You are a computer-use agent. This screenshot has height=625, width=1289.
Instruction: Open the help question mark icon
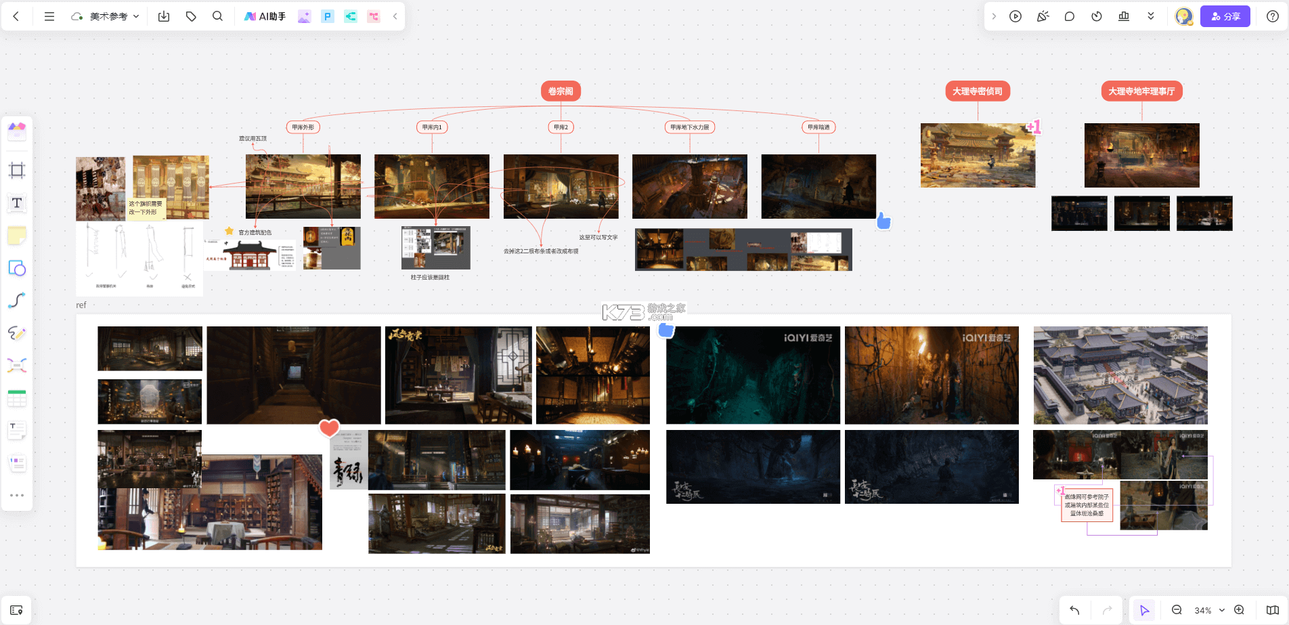coord(1273,16)
